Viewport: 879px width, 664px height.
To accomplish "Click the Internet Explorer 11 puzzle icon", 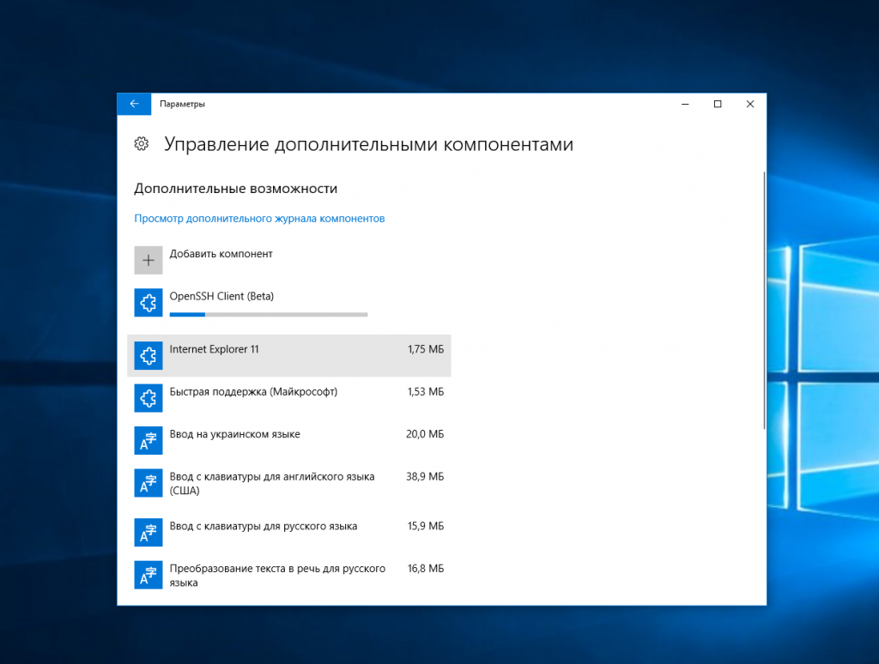I will 149,355.
